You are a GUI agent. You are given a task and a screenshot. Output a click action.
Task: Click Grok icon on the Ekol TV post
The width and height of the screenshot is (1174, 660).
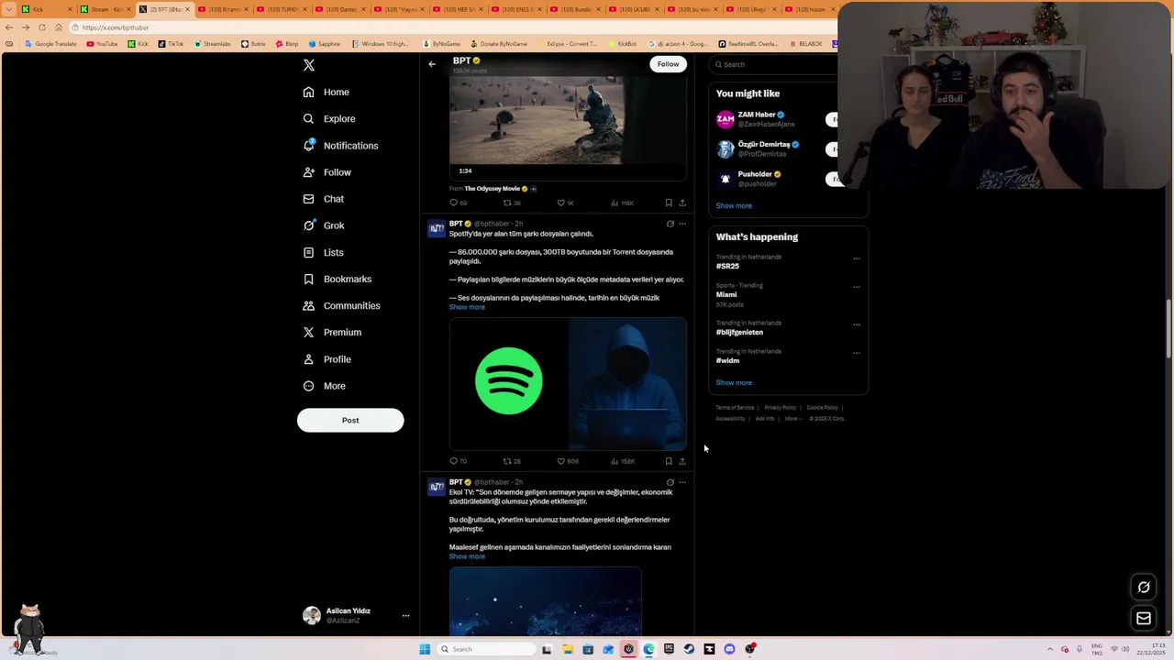tap(670, 482)
